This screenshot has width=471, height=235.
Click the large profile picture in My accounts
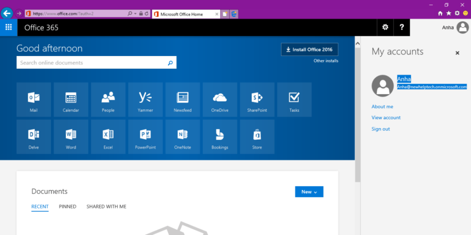(382, 86)
